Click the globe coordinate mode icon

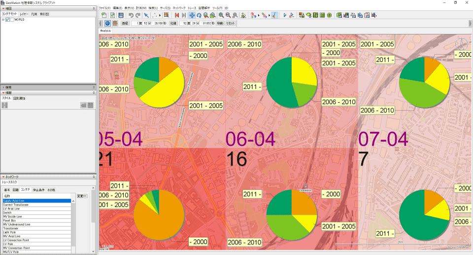click(x=108, y=23)
